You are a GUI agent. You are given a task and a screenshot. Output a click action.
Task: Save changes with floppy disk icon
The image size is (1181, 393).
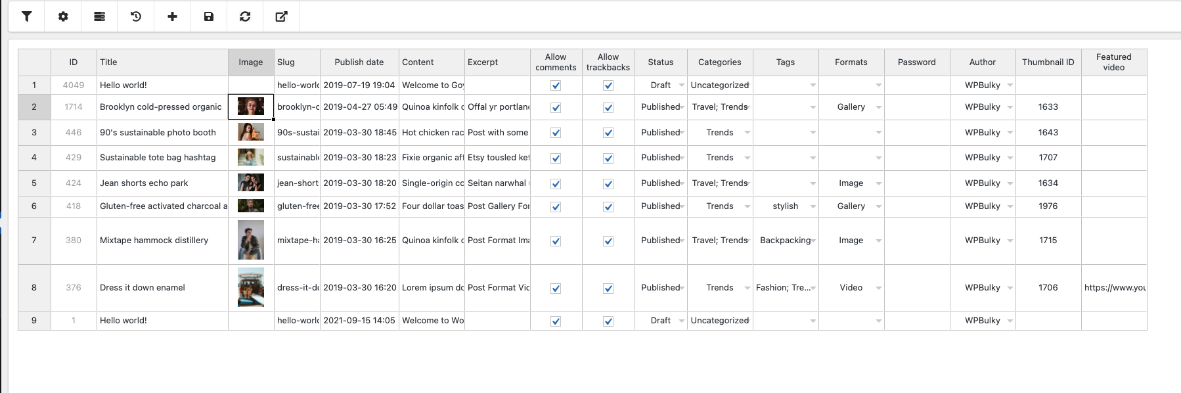(209, 16)
